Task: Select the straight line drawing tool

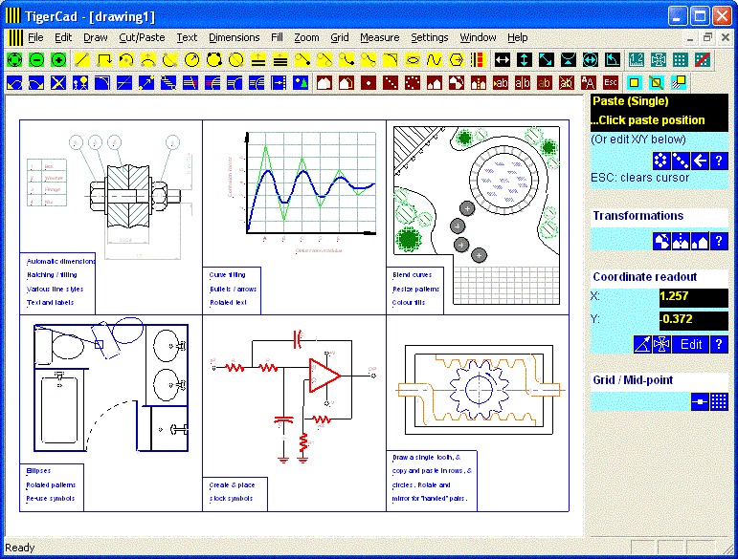Action: (x=82, y=60)
